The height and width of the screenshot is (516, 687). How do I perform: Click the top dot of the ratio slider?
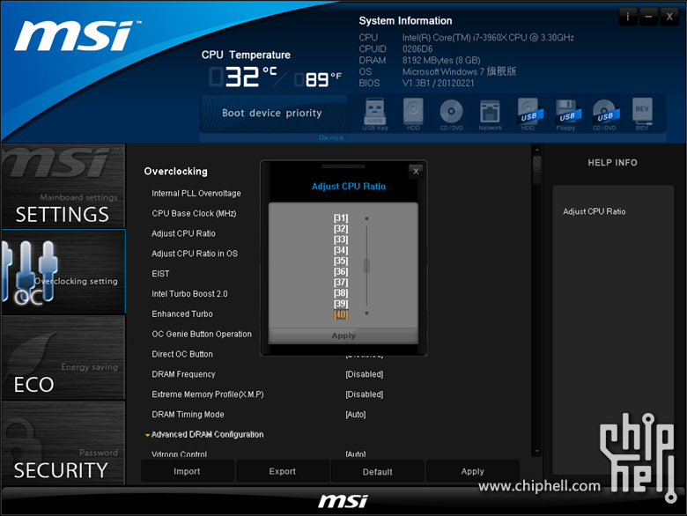[366, 218]
